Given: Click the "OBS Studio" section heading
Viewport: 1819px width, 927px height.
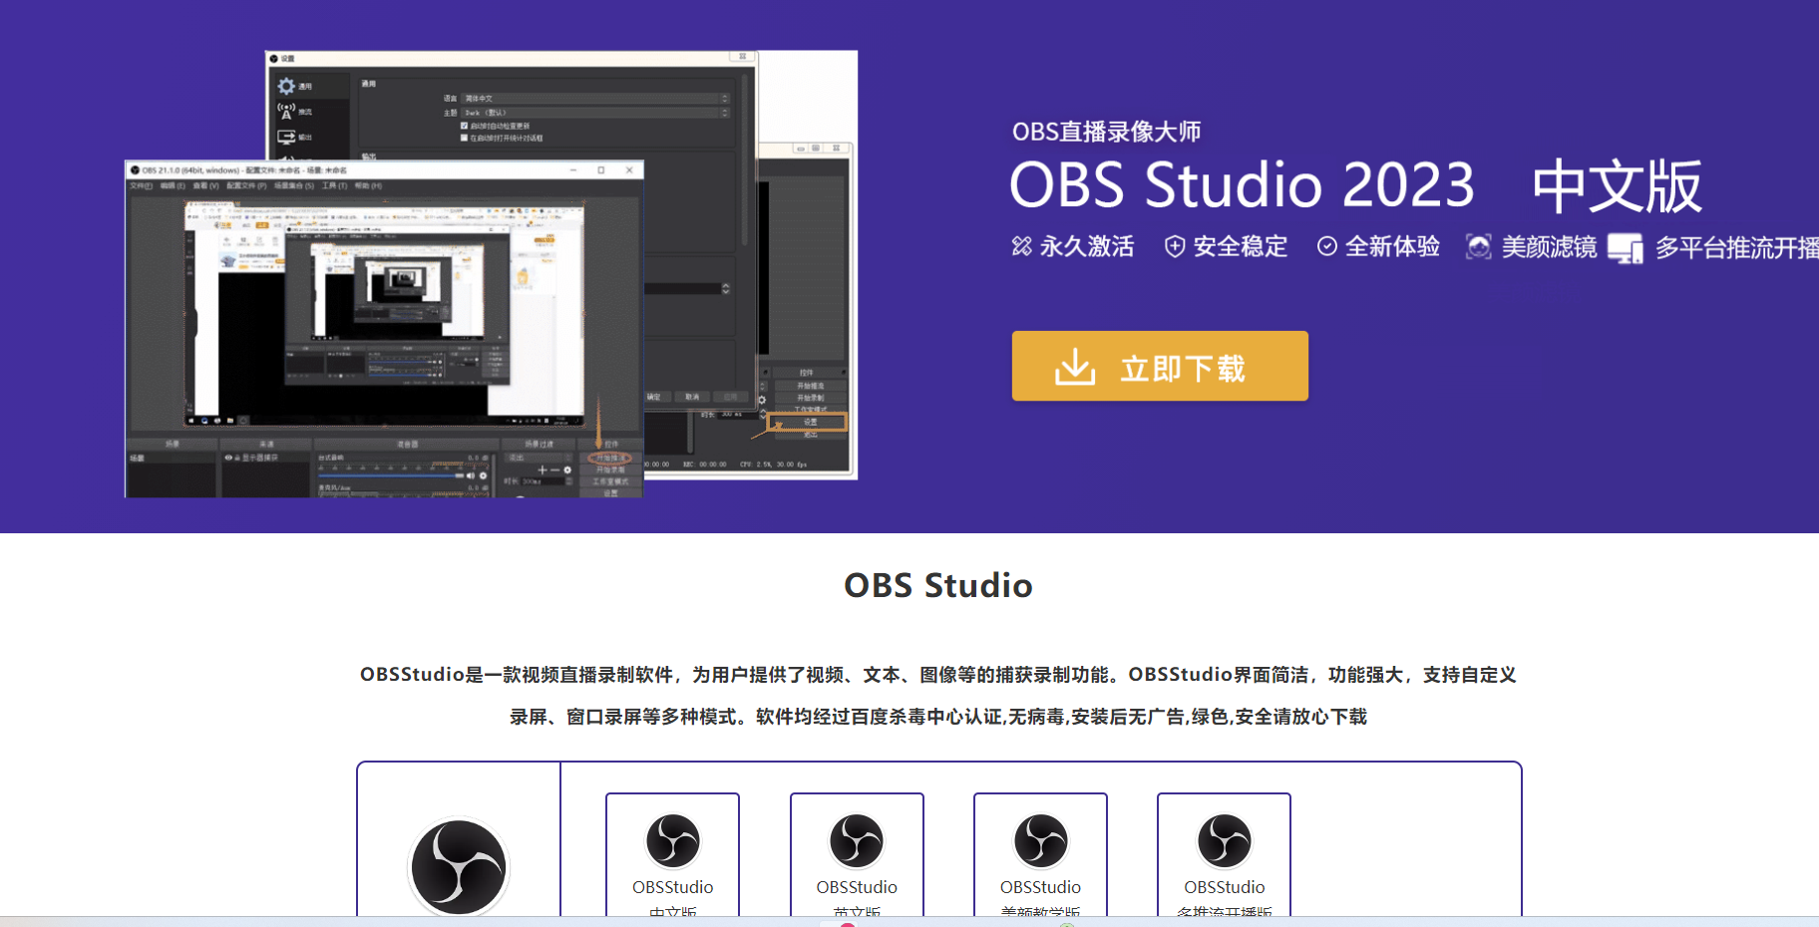Looking at the screenshot, I should [x=938, y=585].
